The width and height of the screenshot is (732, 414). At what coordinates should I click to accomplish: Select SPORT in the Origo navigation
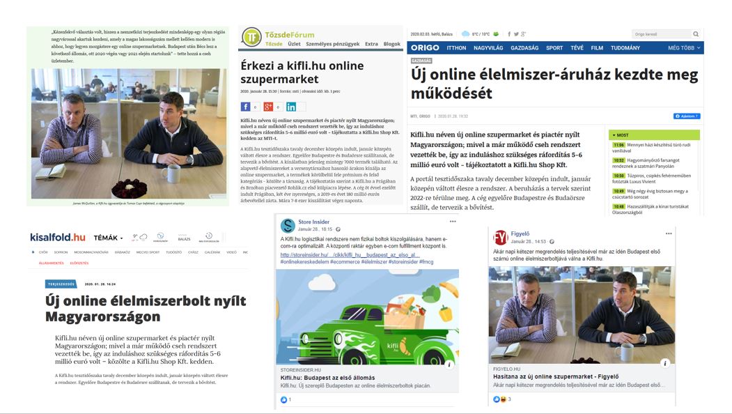point(554,48)
